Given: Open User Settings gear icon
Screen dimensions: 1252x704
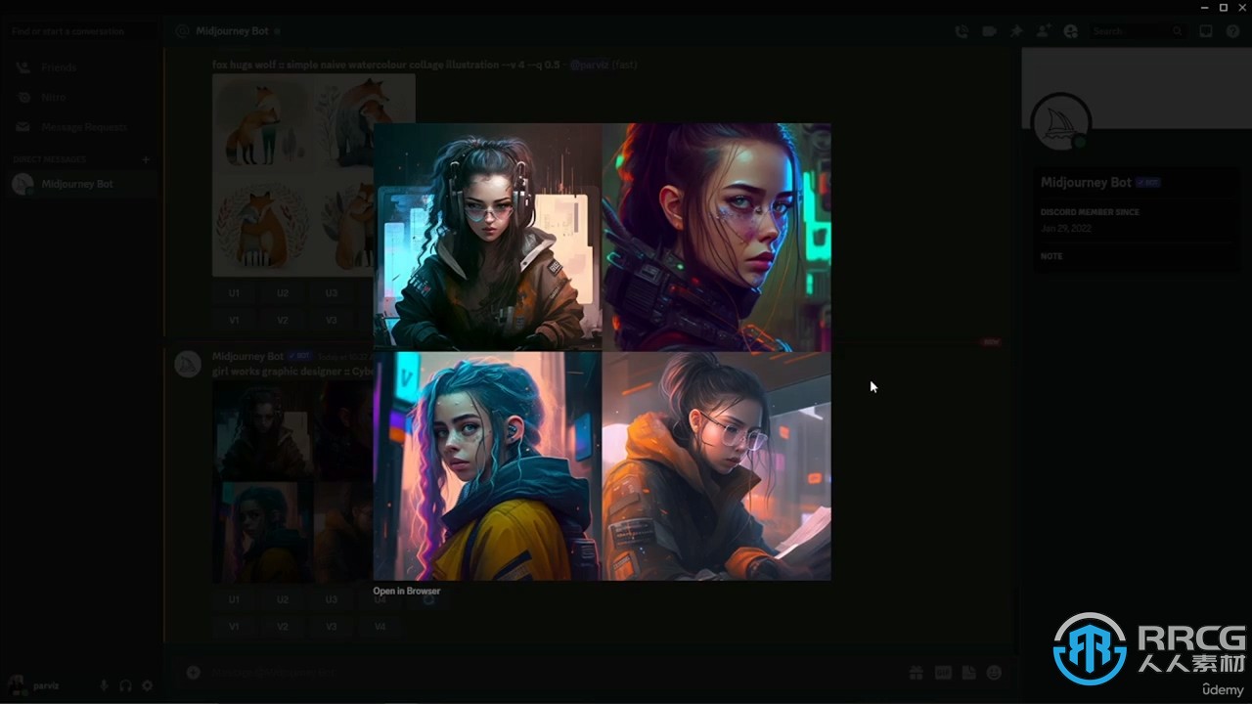Looking at the screenshot, I should pos(148,686).
